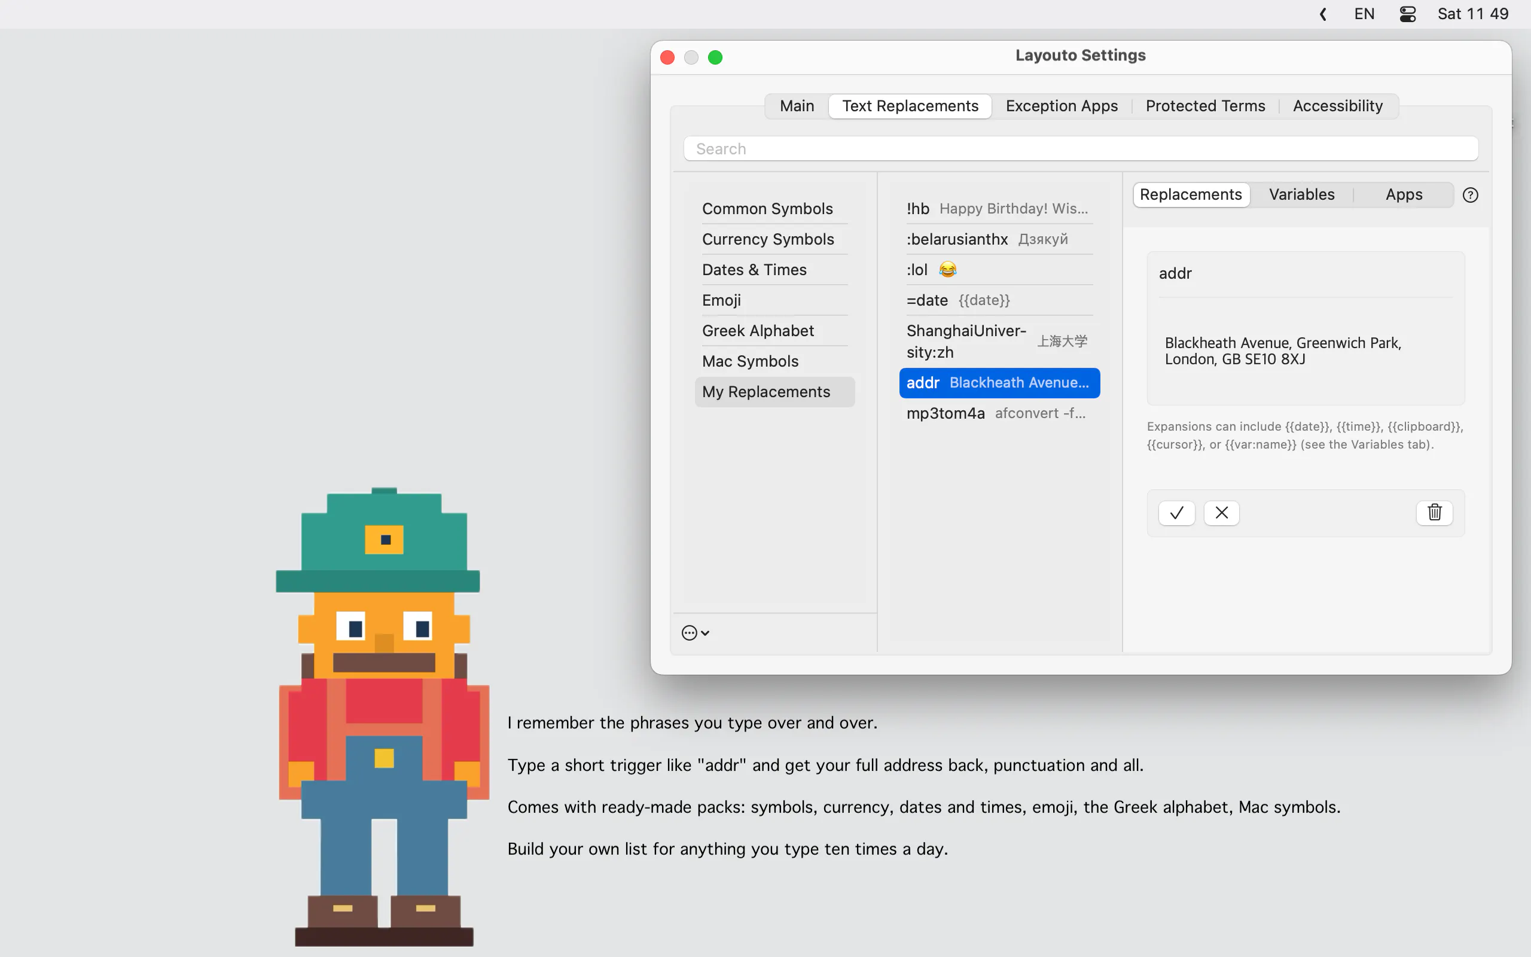Select the Replacements segment
This screenshot has width=1531, height=957.
click(x=1191, y=194)
